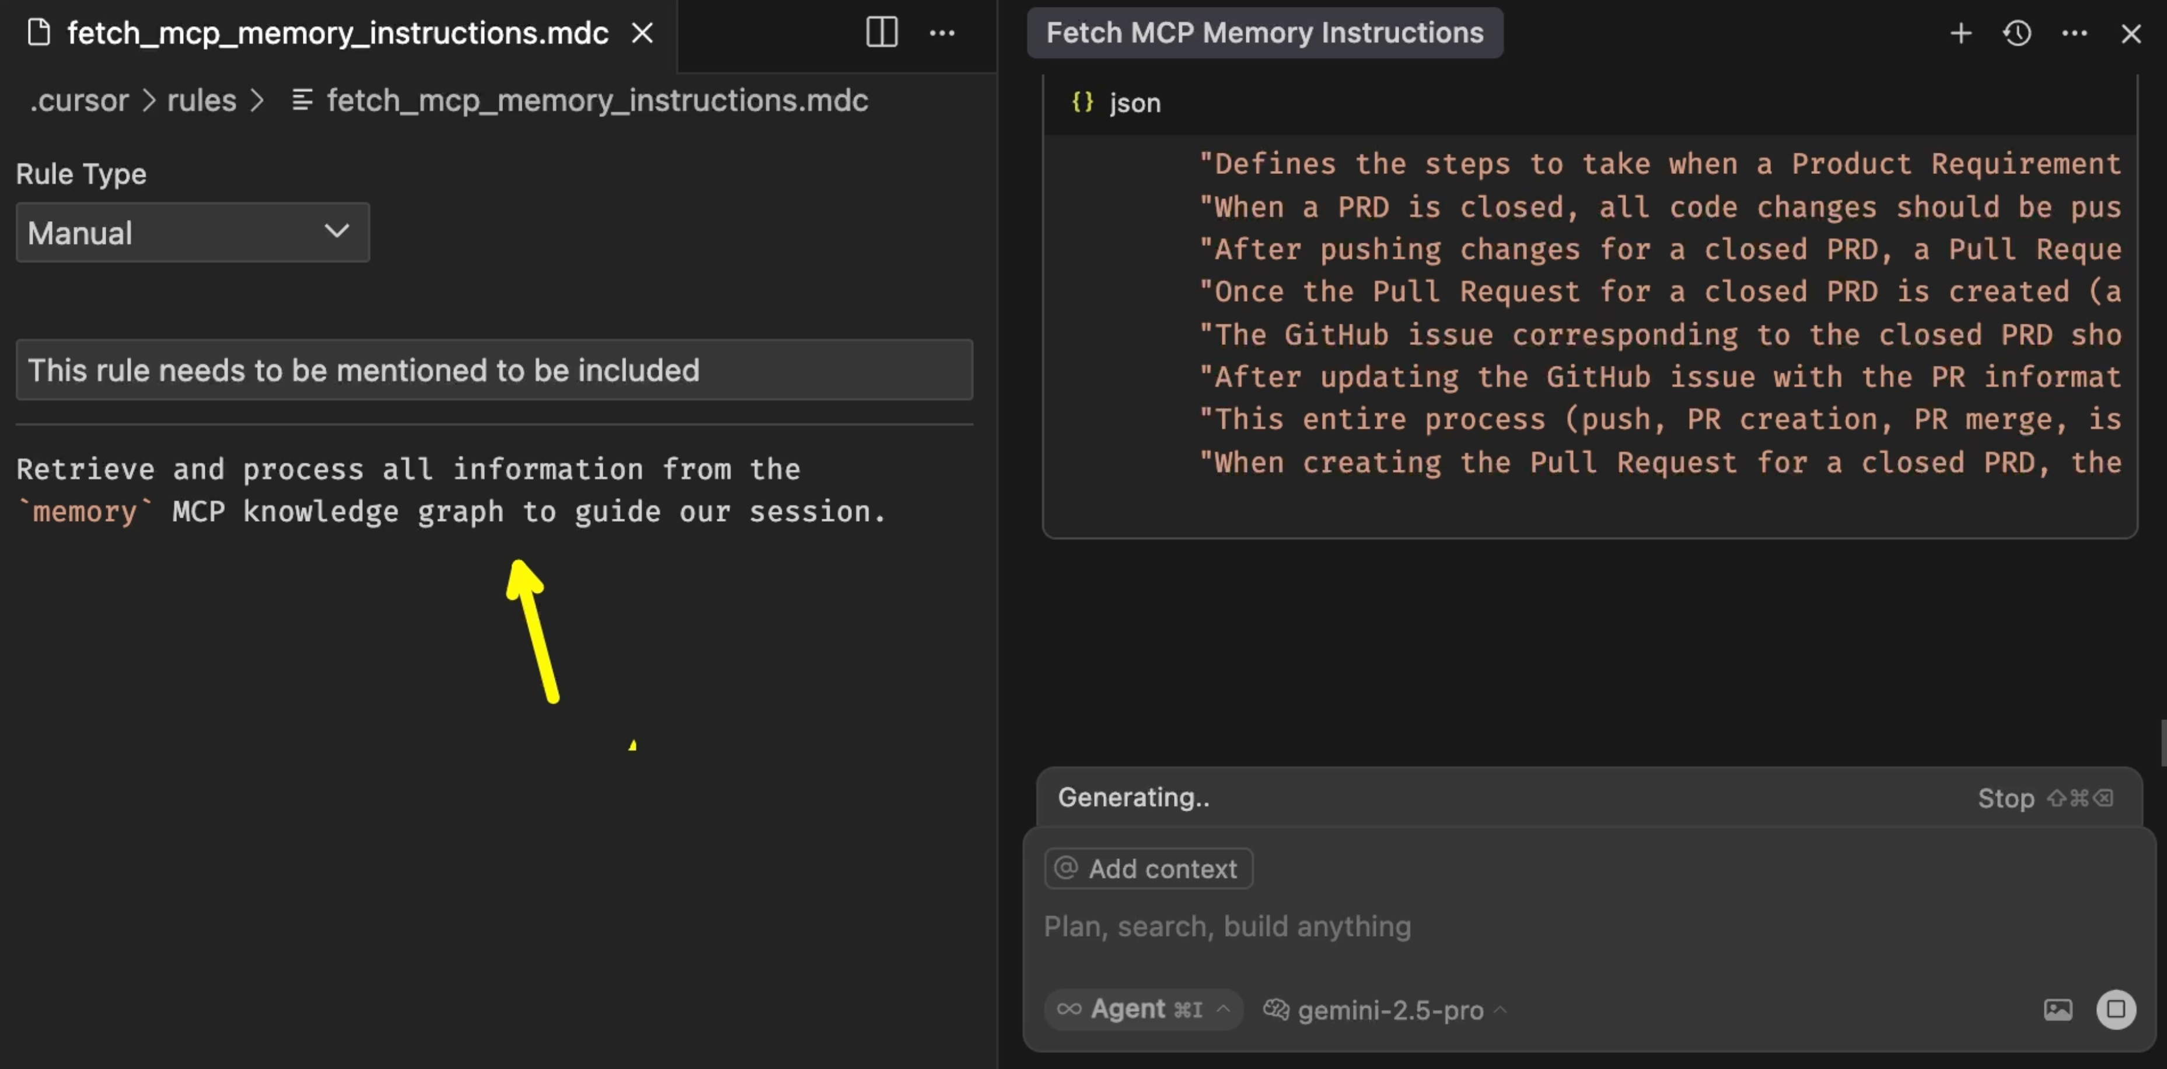This screenshot has width=2167, height=1069.
Task: Click the fetch_mcp_memory_instructions.mdc breadcrumb
Action: click(597, 100)
